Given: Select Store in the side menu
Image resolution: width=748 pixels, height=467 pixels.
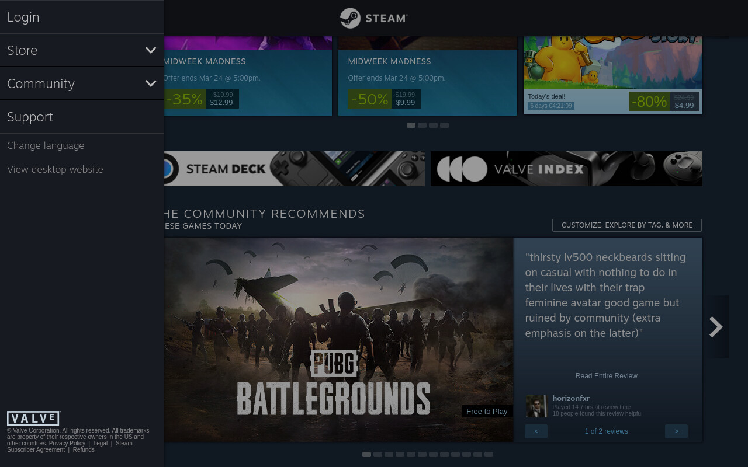Looking at the screenshot, I should coord(82,50).
